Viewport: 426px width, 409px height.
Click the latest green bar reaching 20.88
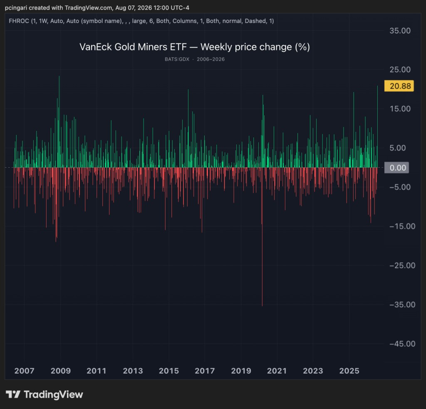(377, 126)
